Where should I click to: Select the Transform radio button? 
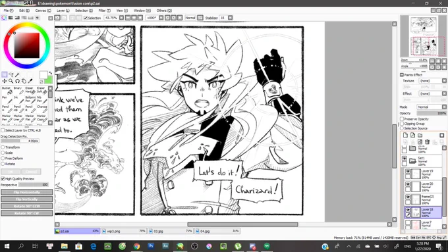[3, 147]
